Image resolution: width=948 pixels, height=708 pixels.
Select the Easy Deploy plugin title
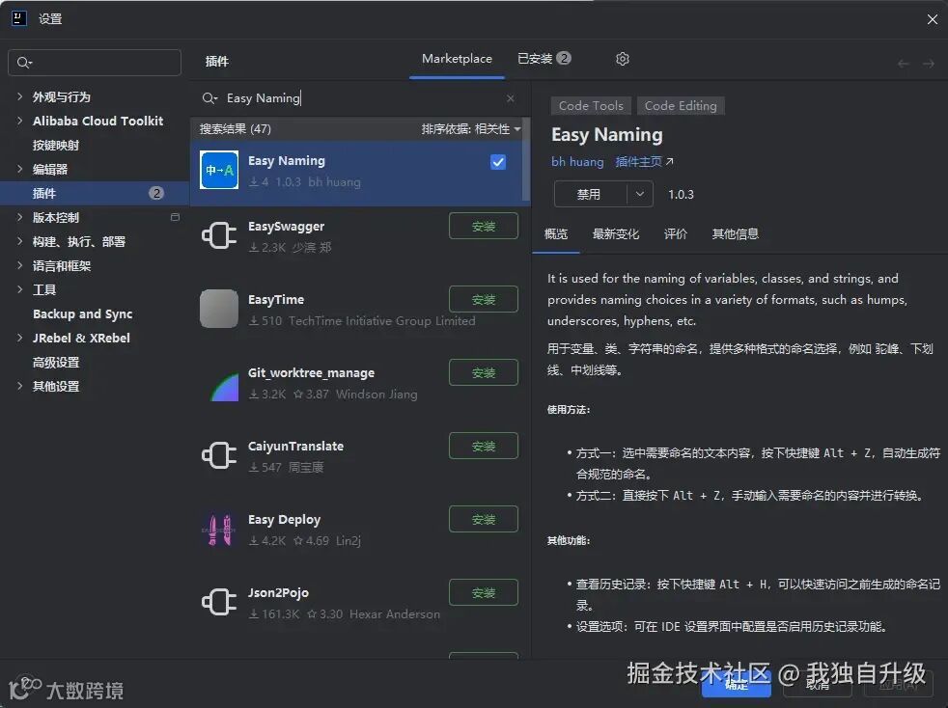[284, 520]
